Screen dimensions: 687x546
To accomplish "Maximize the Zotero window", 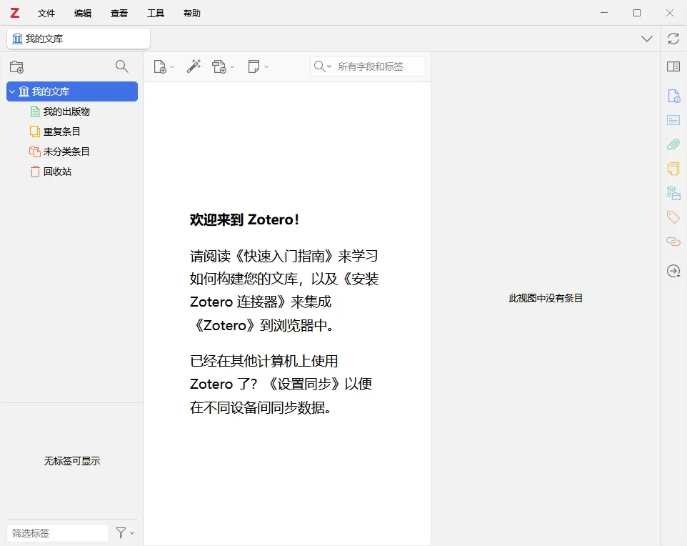I will point(637,13).
